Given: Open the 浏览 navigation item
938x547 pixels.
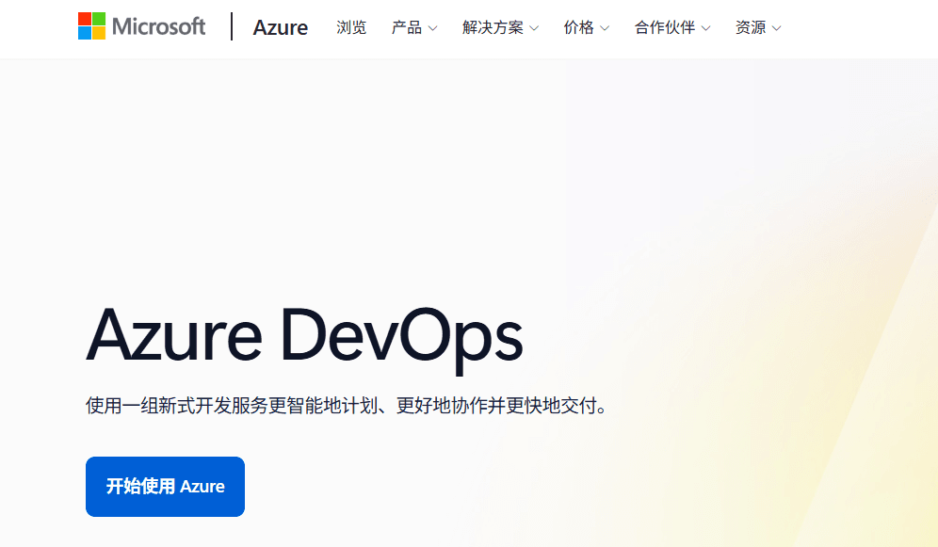Looking at the screenshot, I should pyautogui.click(x=351, y=27).
